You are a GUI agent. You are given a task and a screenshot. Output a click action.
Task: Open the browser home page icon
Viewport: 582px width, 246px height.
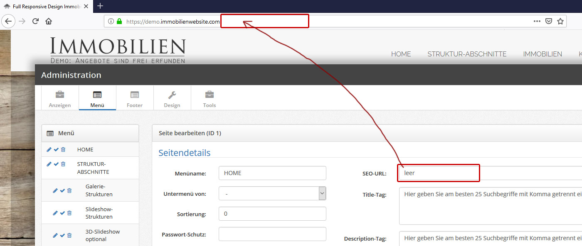pos(49,21)
